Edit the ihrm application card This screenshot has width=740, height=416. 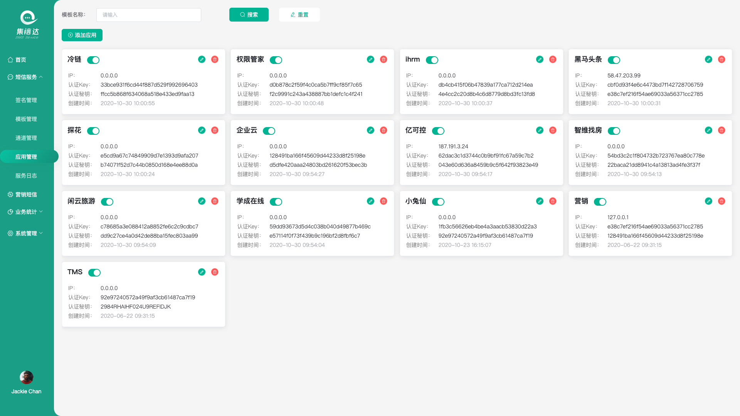[540, 59]
